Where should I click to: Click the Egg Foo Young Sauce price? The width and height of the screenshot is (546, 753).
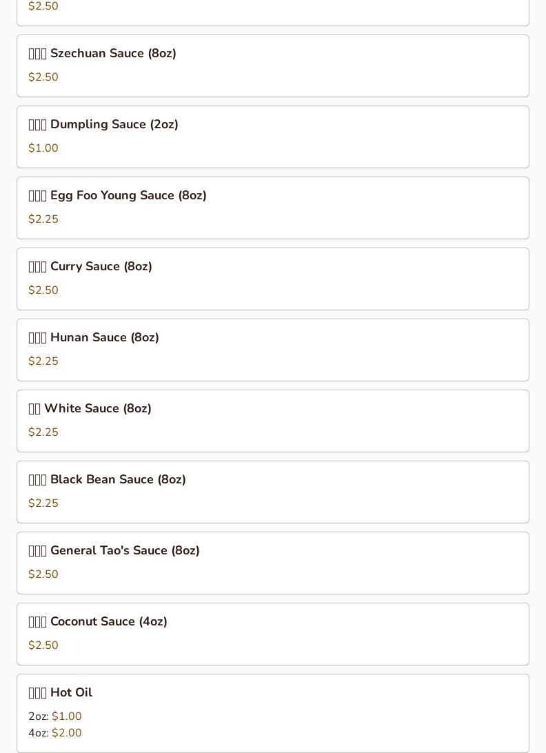click(x=43, y=219)
